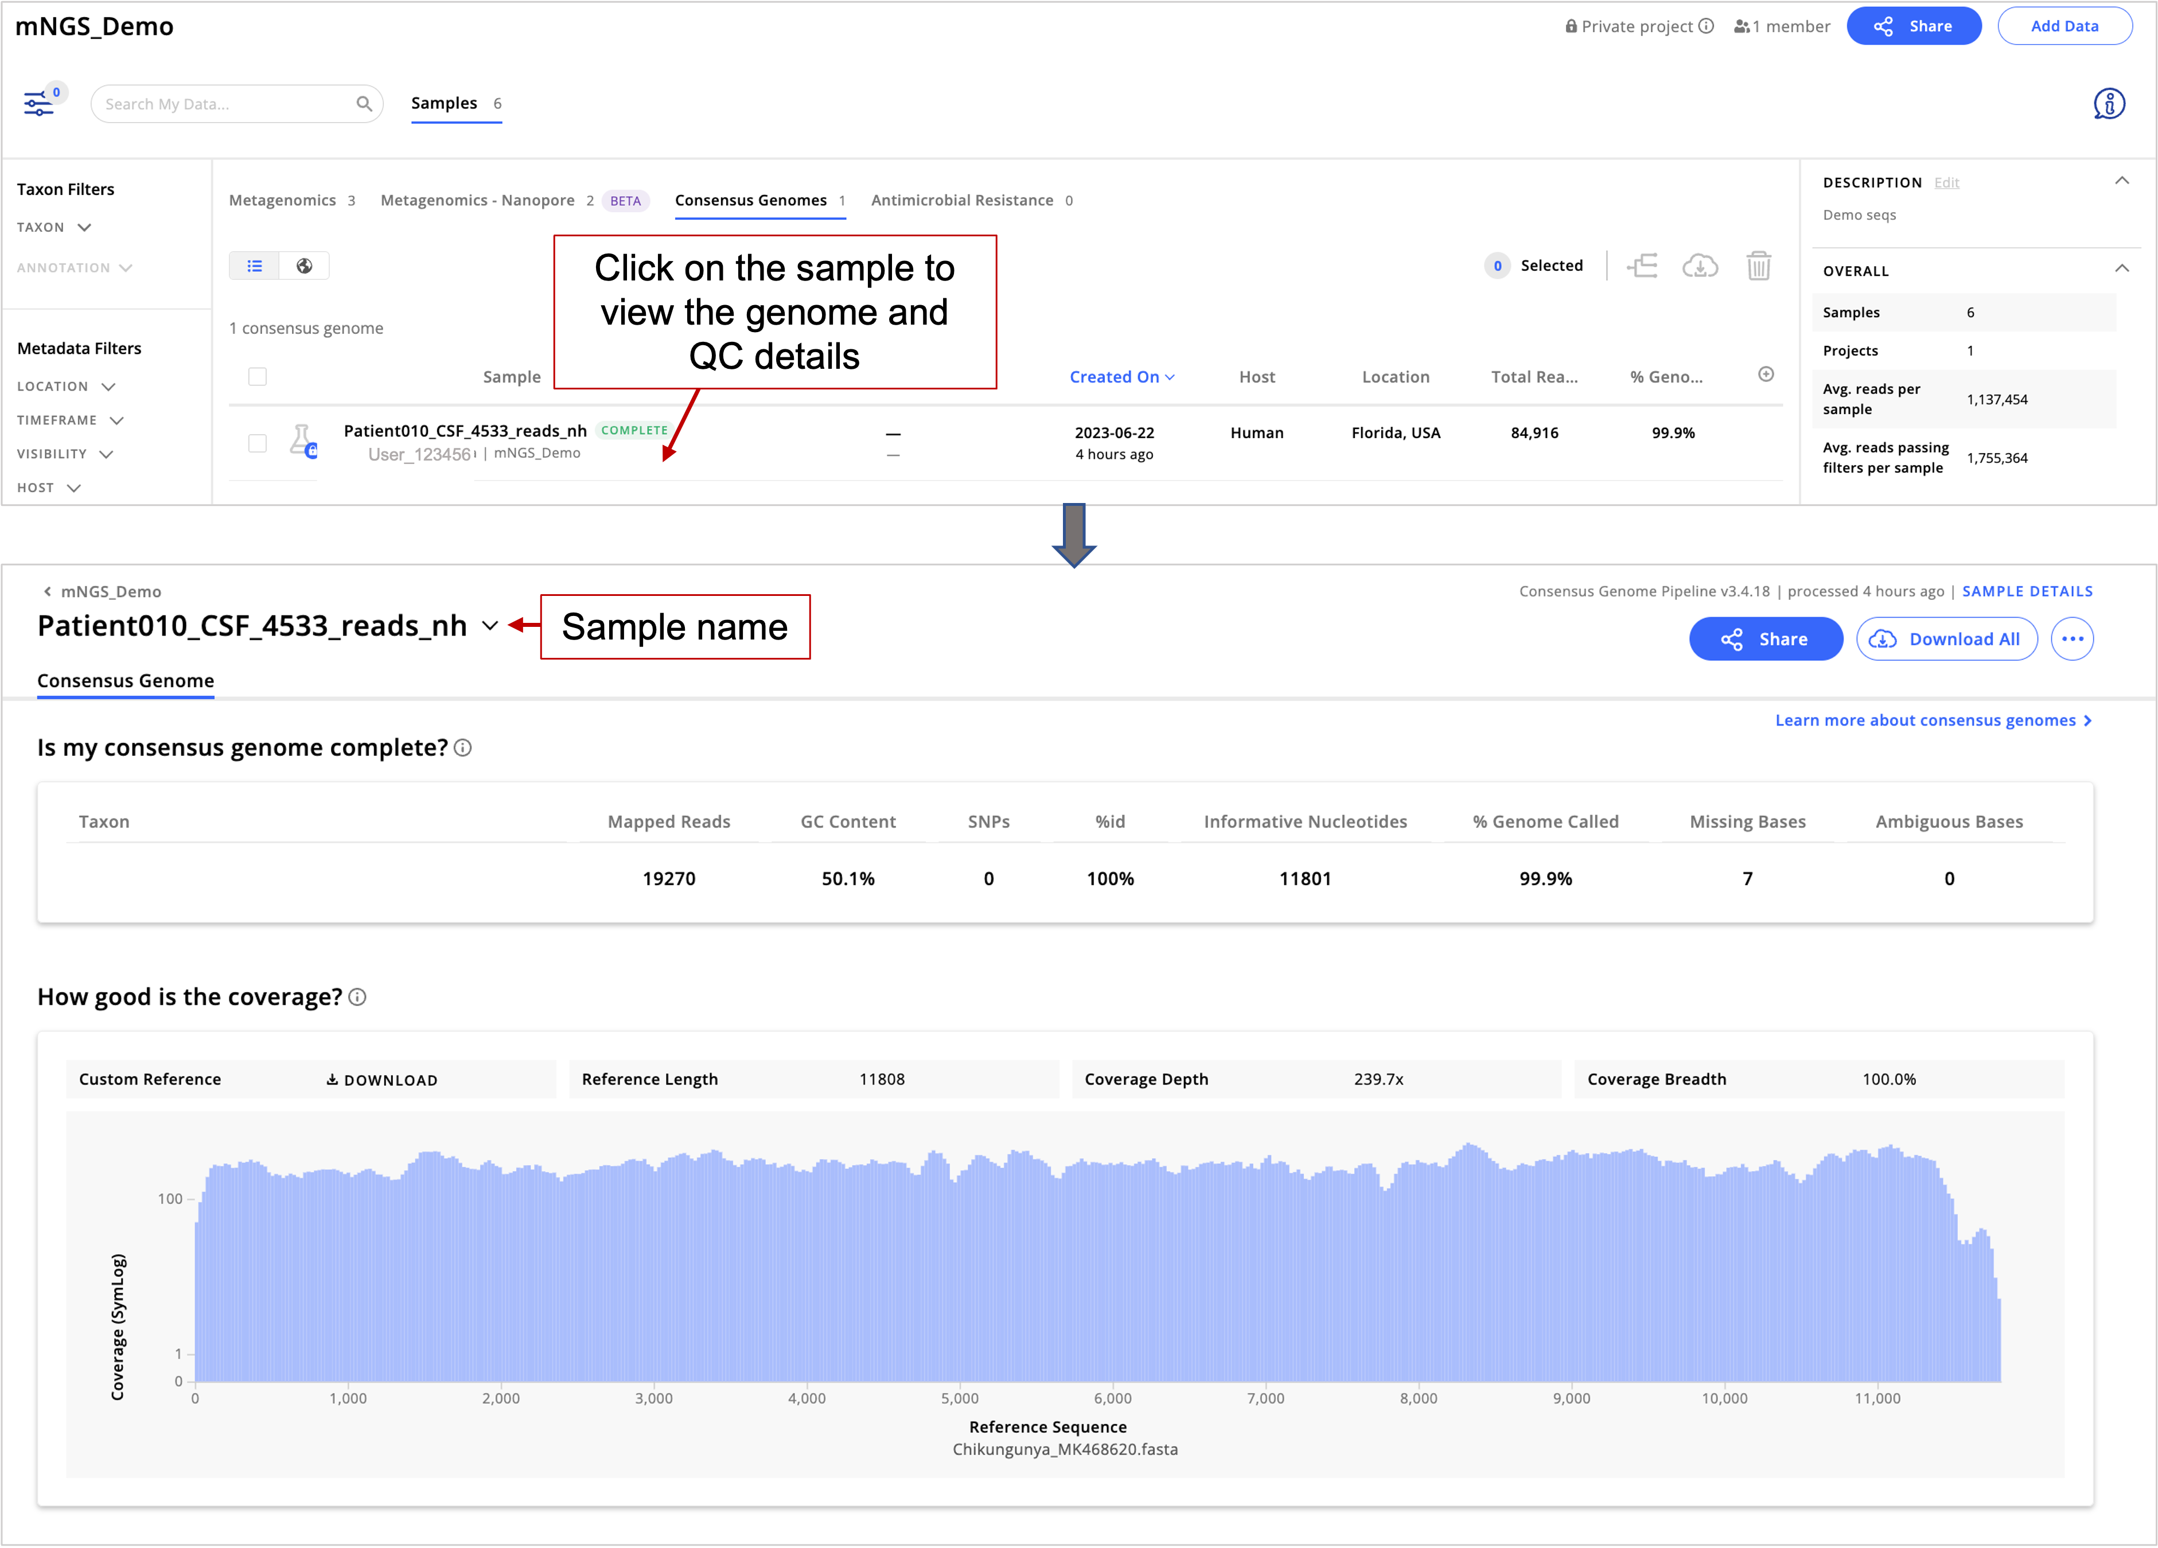The width and height of the screenshot is (2158, 1548).
Task: Expand the TAXON filter dropdown
Action: pyautogui.click(x=54, y=227)
